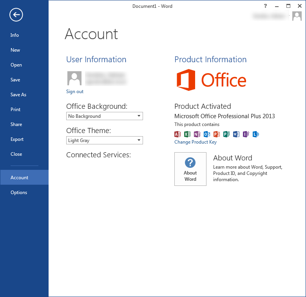Open the Share page

(16, 124)
